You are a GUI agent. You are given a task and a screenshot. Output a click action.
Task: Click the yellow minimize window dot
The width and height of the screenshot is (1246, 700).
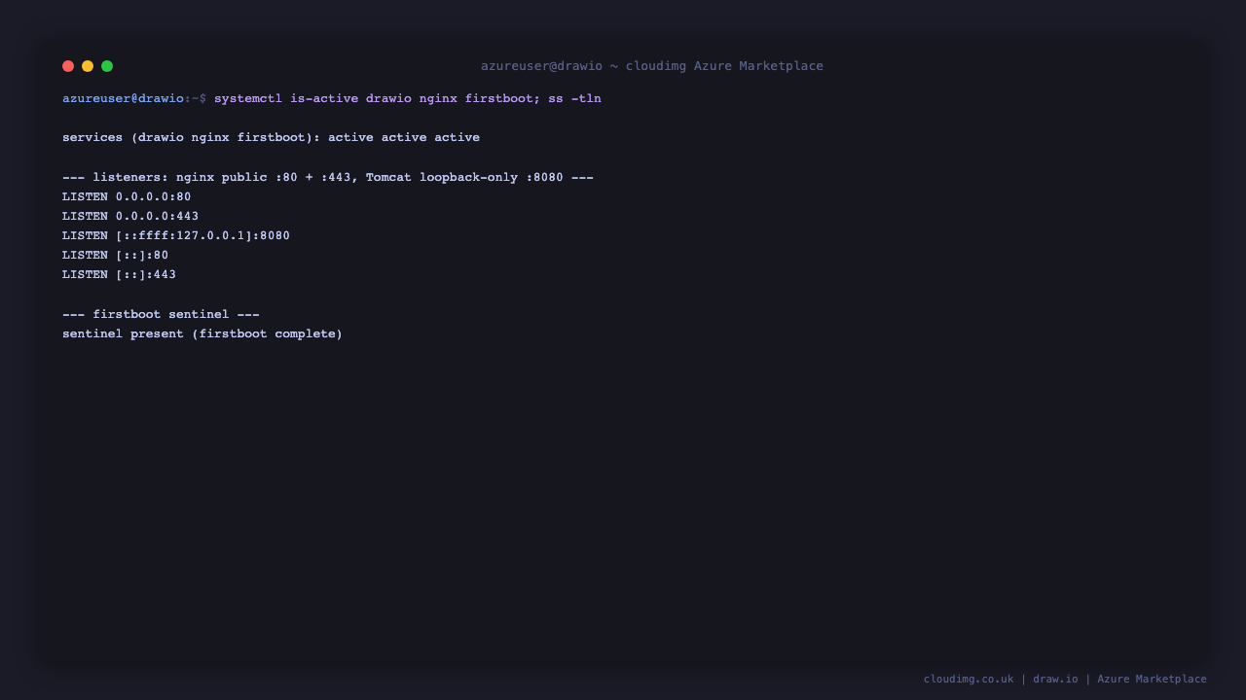click(x=88, y=66)
